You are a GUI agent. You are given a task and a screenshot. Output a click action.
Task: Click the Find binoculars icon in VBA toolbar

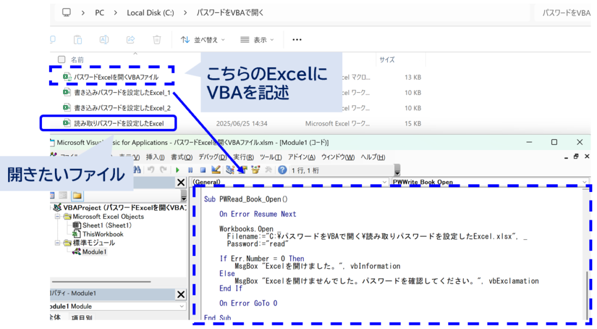pos(137,170)
